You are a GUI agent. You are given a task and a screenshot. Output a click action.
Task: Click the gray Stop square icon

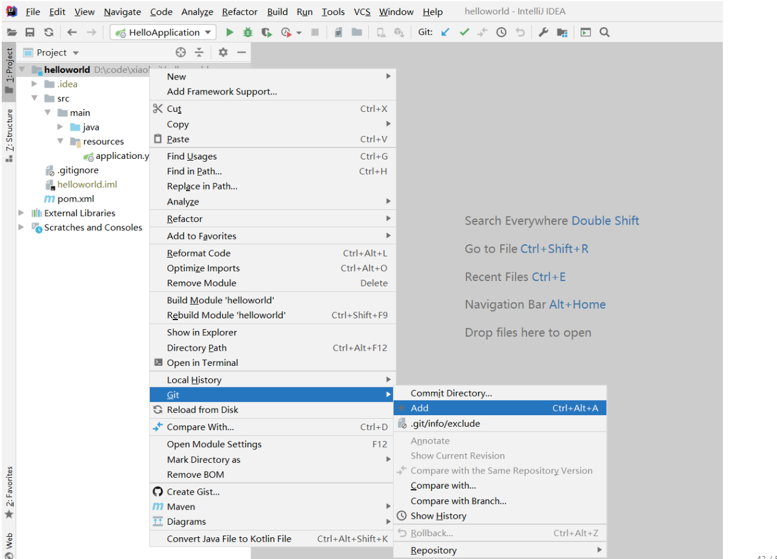315,32
